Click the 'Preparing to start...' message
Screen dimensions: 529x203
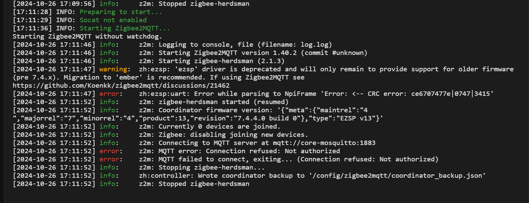tap(121, 12)
